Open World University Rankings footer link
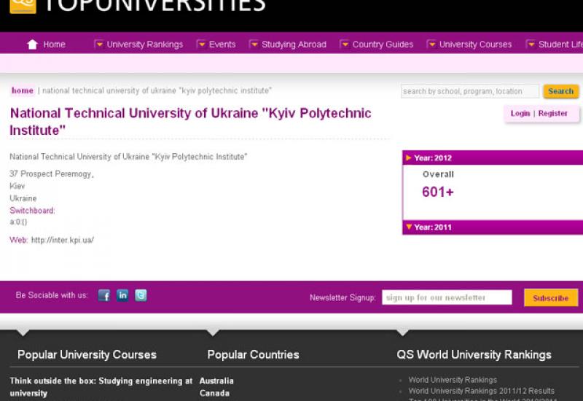The height and width of the screenshot is (401, 583). coord(453,380)
